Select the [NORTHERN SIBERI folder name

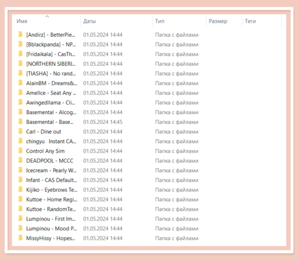click(51, 64)
